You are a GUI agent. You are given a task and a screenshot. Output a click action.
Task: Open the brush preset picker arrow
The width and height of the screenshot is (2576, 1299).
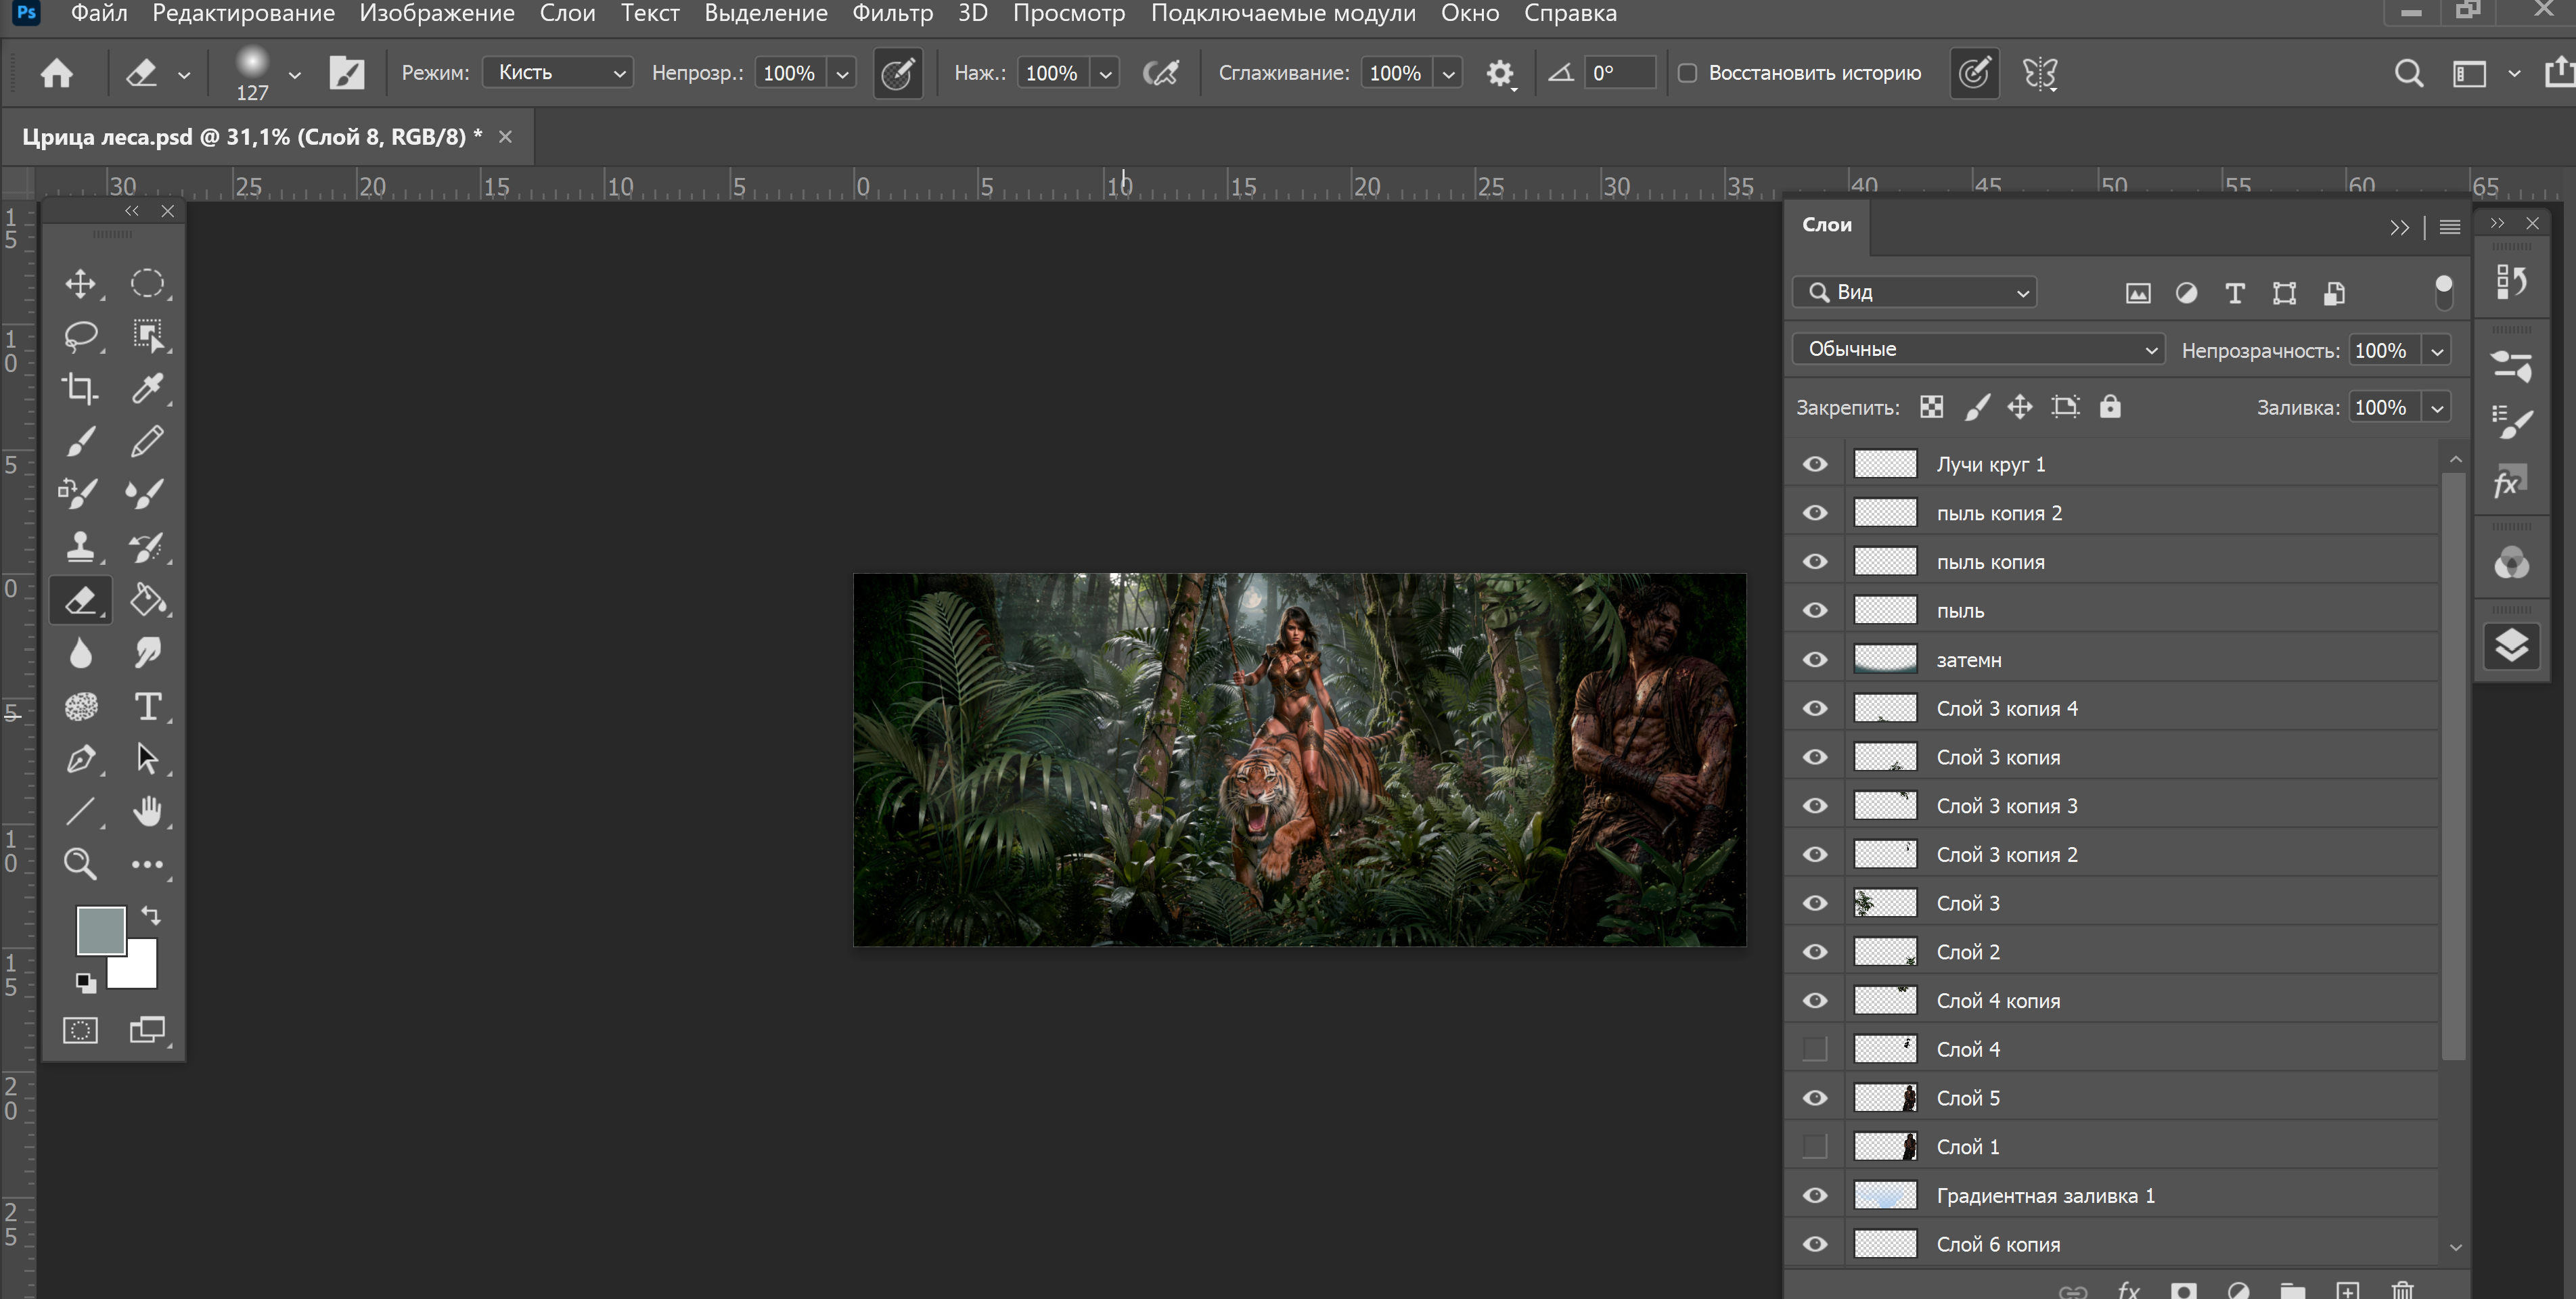pos(294,74)
